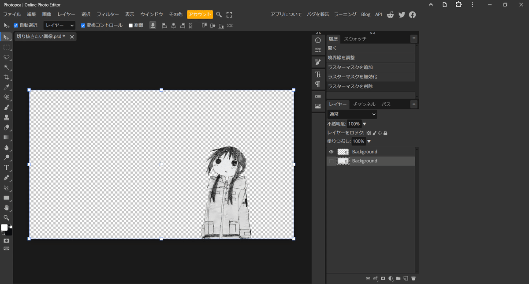
Task: Select the Dodge tool
Action: (6, 157)
